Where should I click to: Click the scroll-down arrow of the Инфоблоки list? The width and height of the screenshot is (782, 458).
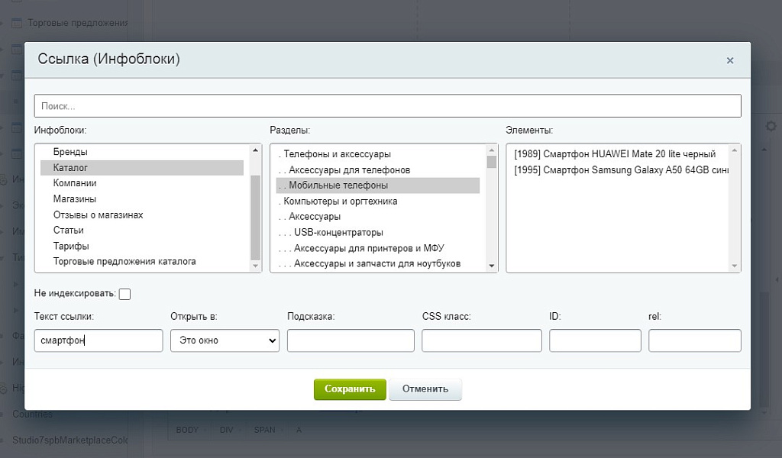pyautogui.click(x=254, y=266)
